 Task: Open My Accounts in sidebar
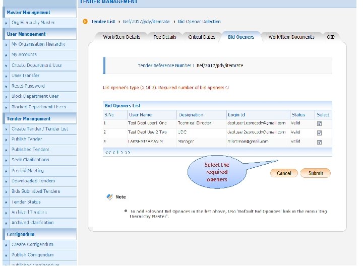24,54
